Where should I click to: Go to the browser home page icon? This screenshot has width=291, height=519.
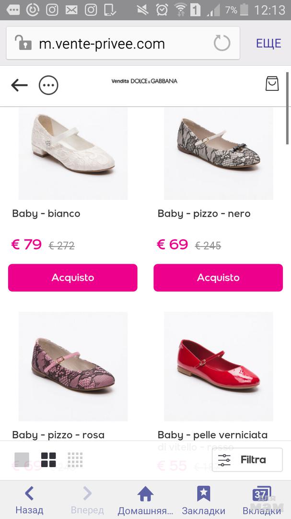[x=145, y=494]
